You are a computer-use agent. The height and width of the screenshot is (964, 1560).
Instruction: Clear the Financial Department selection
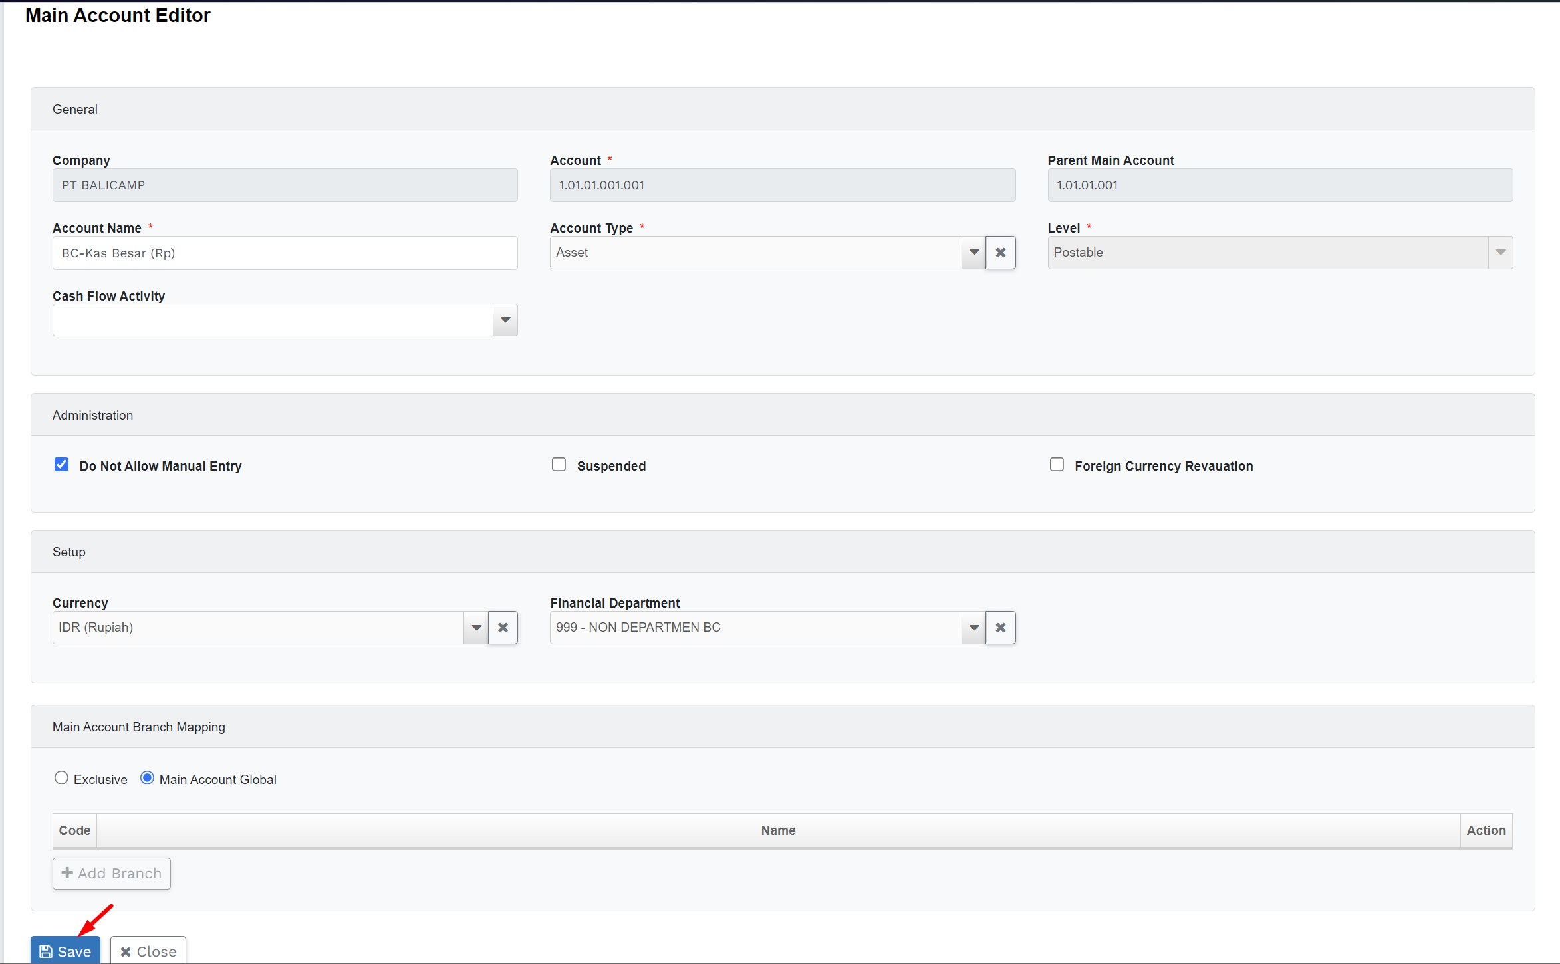click(x=1000, y=628)
